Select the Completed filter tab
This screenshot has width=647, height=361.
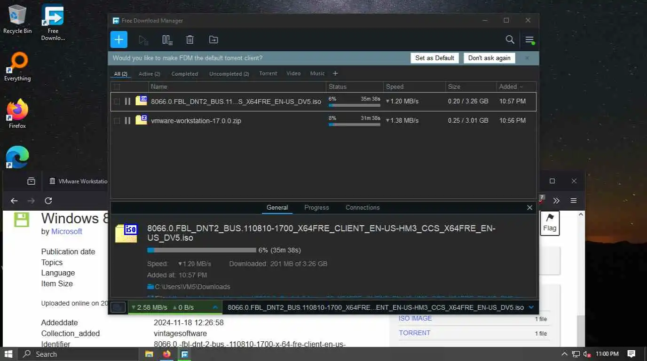[x=185, y=74]
